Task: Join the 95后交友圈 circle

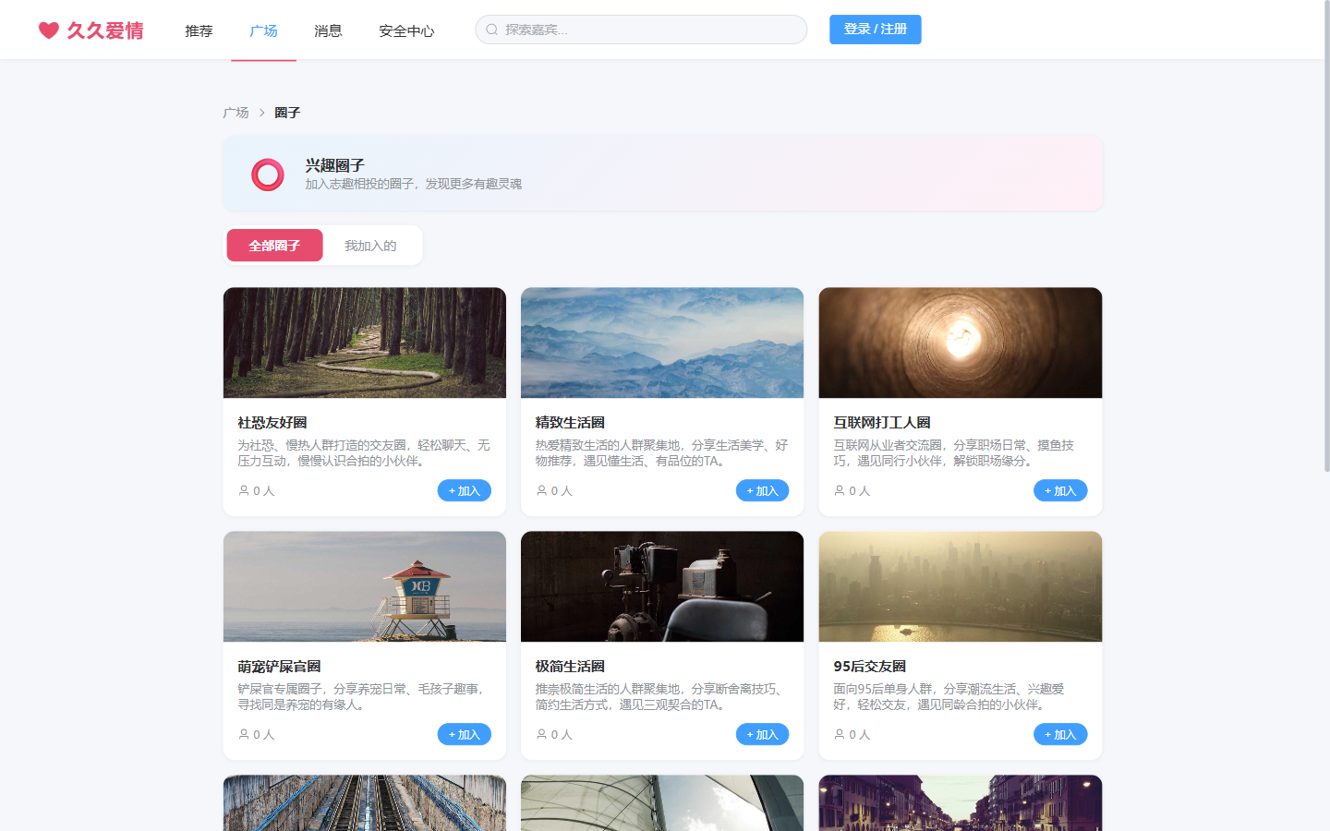Action: pos(1060,734)
